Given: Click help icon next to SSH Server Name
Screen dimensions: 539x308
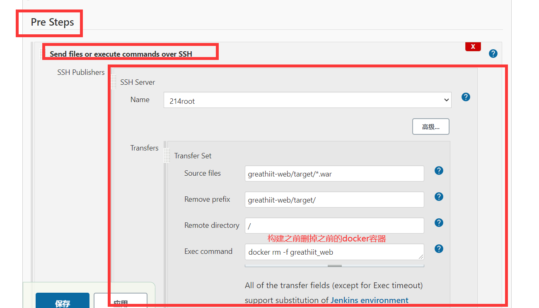Looking at the screenshot, I should click(466, 97).
